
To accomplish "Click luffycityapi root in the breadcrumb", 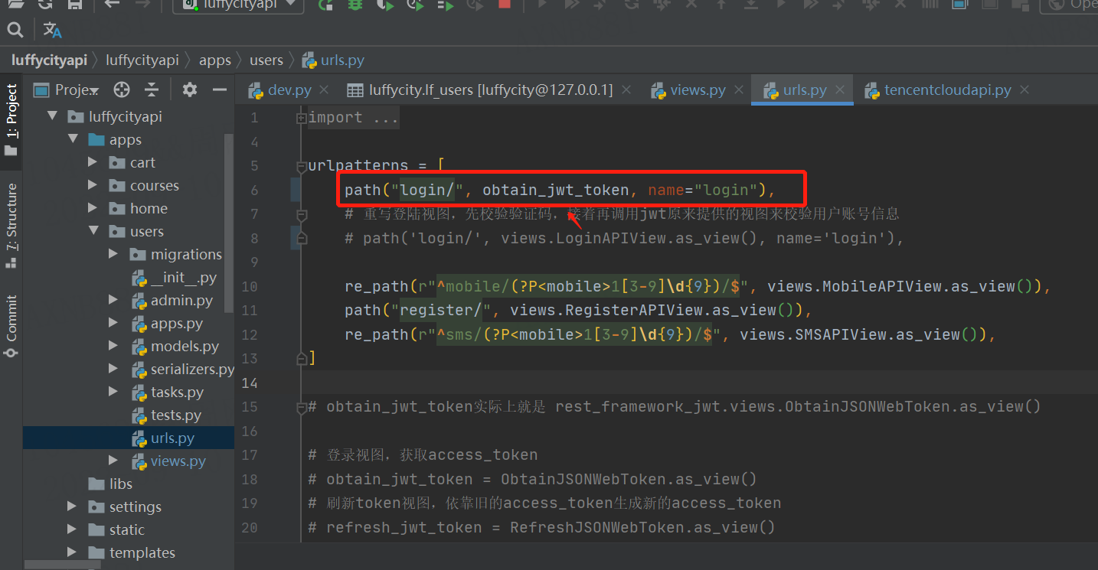I will pyautogui.click(x=49, y=60).
